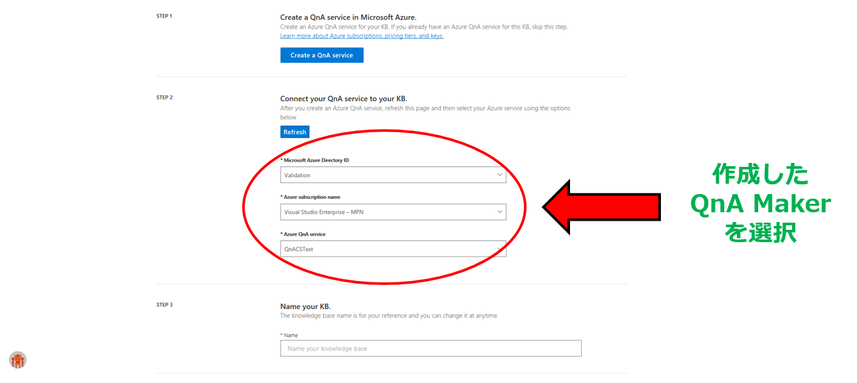Click the 'The knowledge base name is for your reference' description
857x383 pixels.
point(389,315)
